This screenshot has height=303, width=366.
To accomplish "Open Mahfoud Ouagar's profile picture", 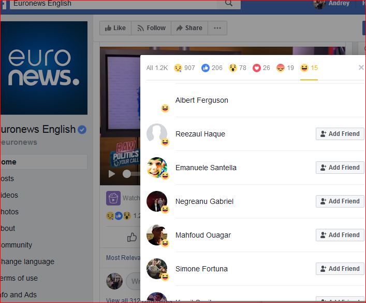I will tap(157, 235).
